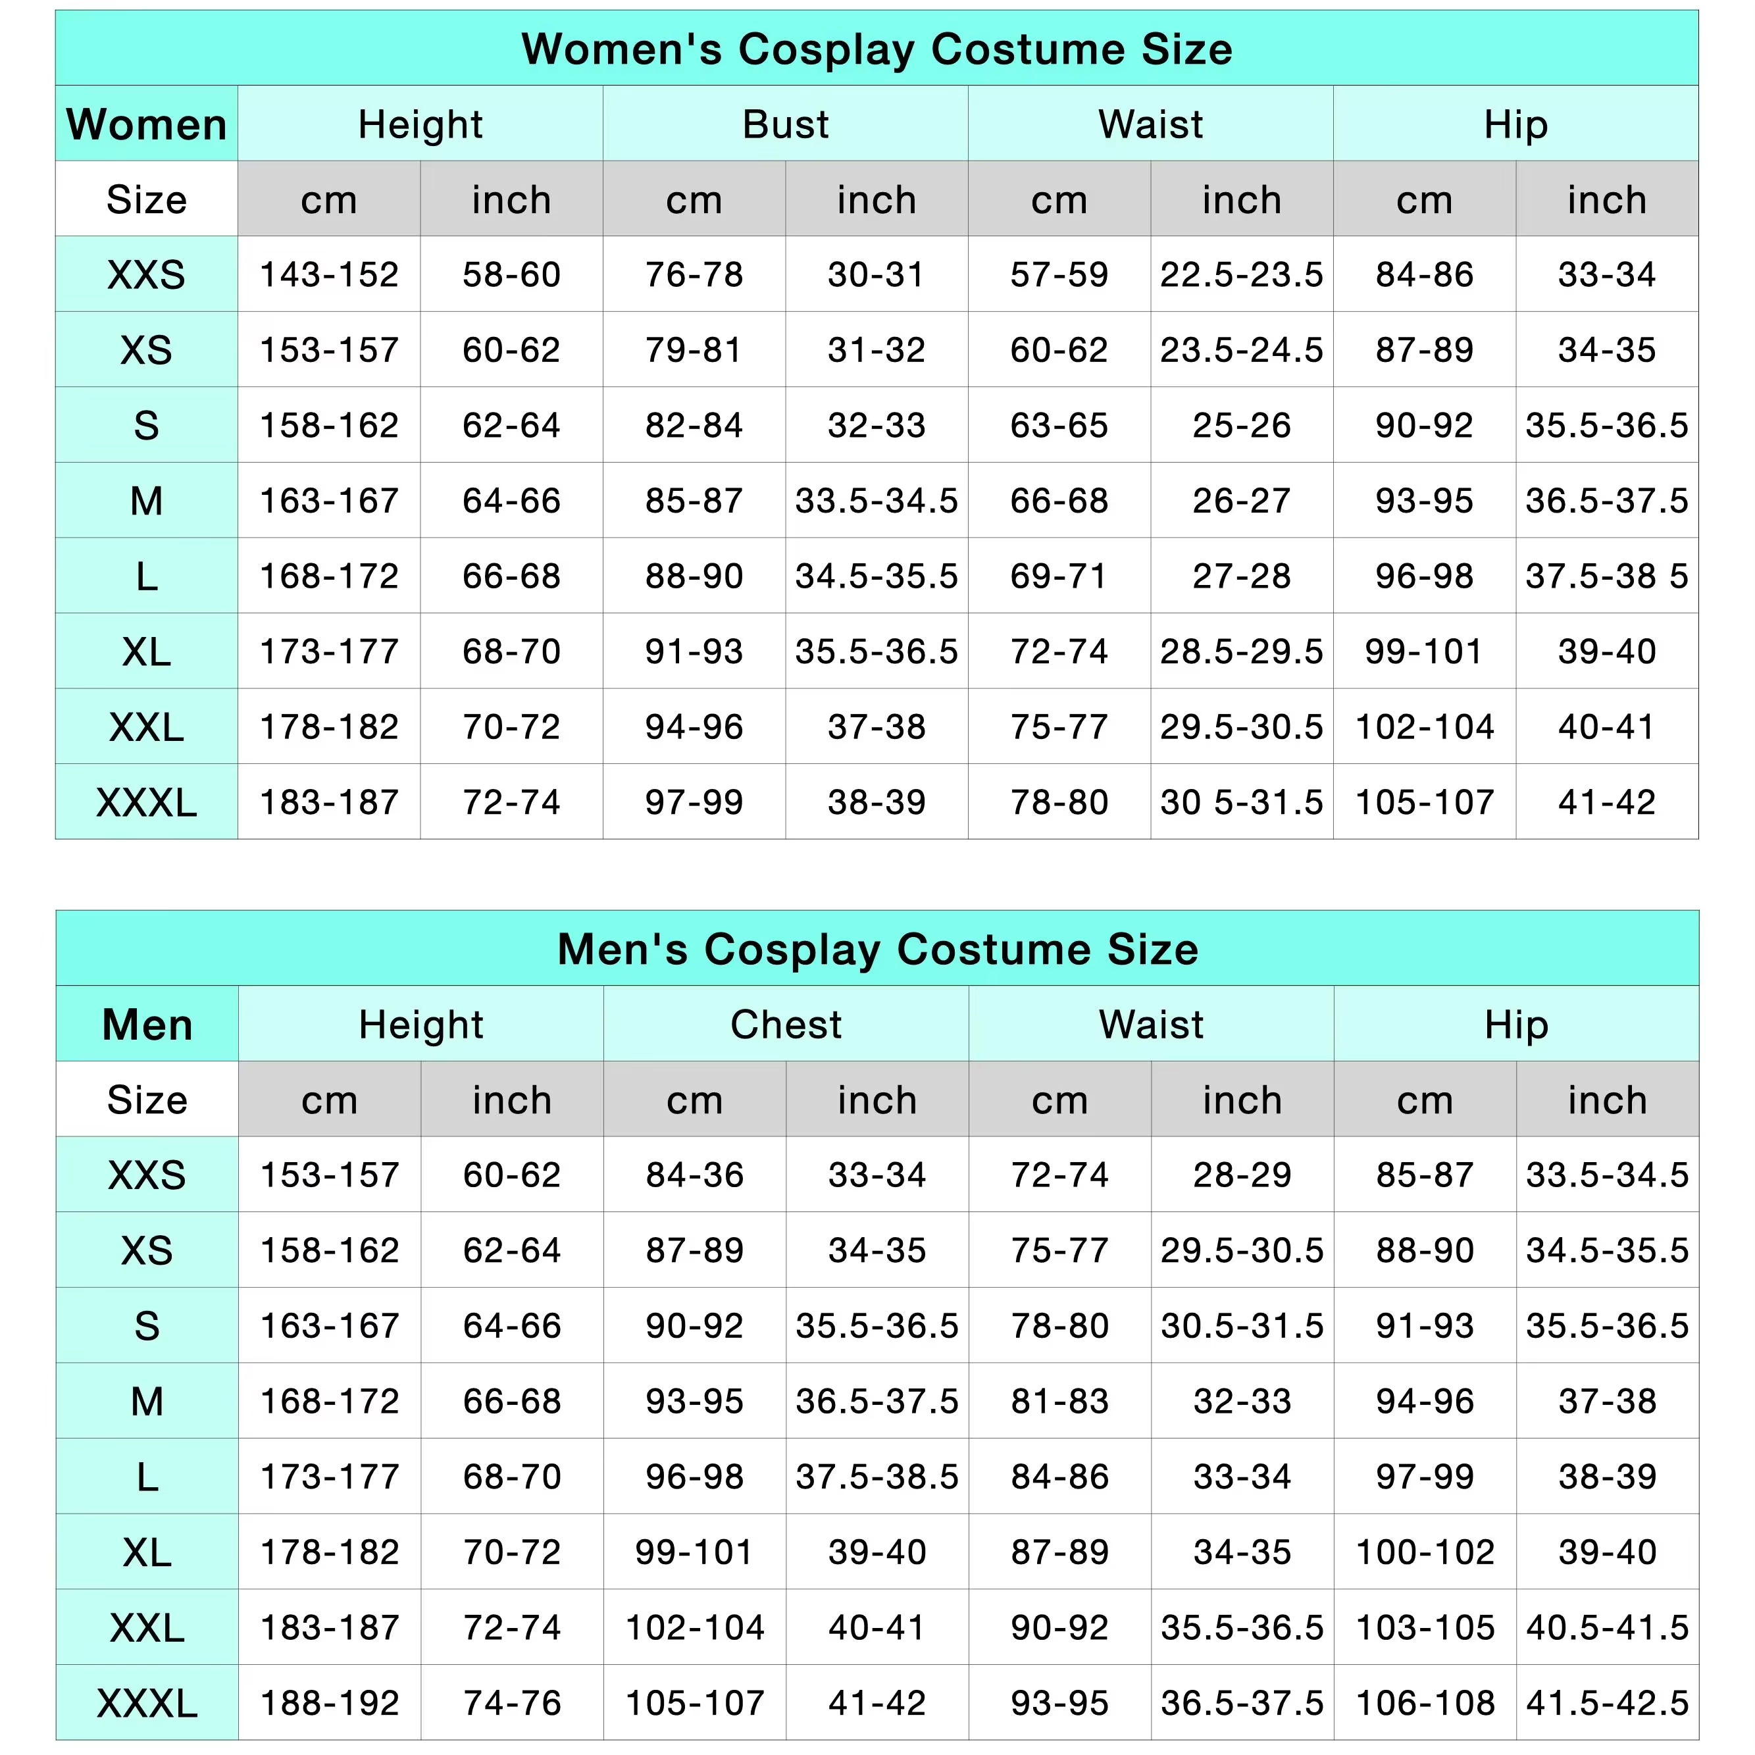The image size is (1755, 1755).
Task: Click the 106-108 hip cm cell
Action: (1425, 1703)
